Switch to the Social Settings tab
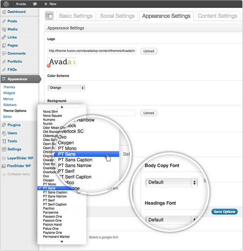 coord(117,16)
